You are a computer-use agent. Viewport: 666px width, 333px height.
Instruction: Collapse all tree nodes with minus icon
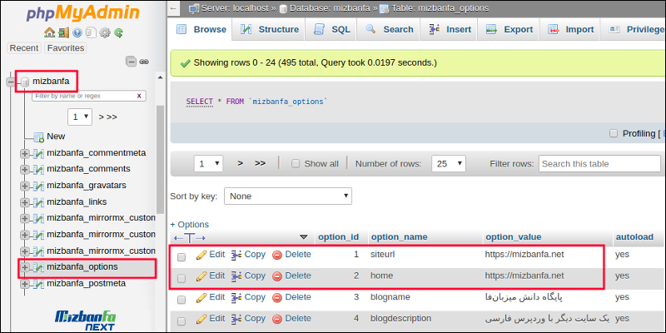coord(132,62)
